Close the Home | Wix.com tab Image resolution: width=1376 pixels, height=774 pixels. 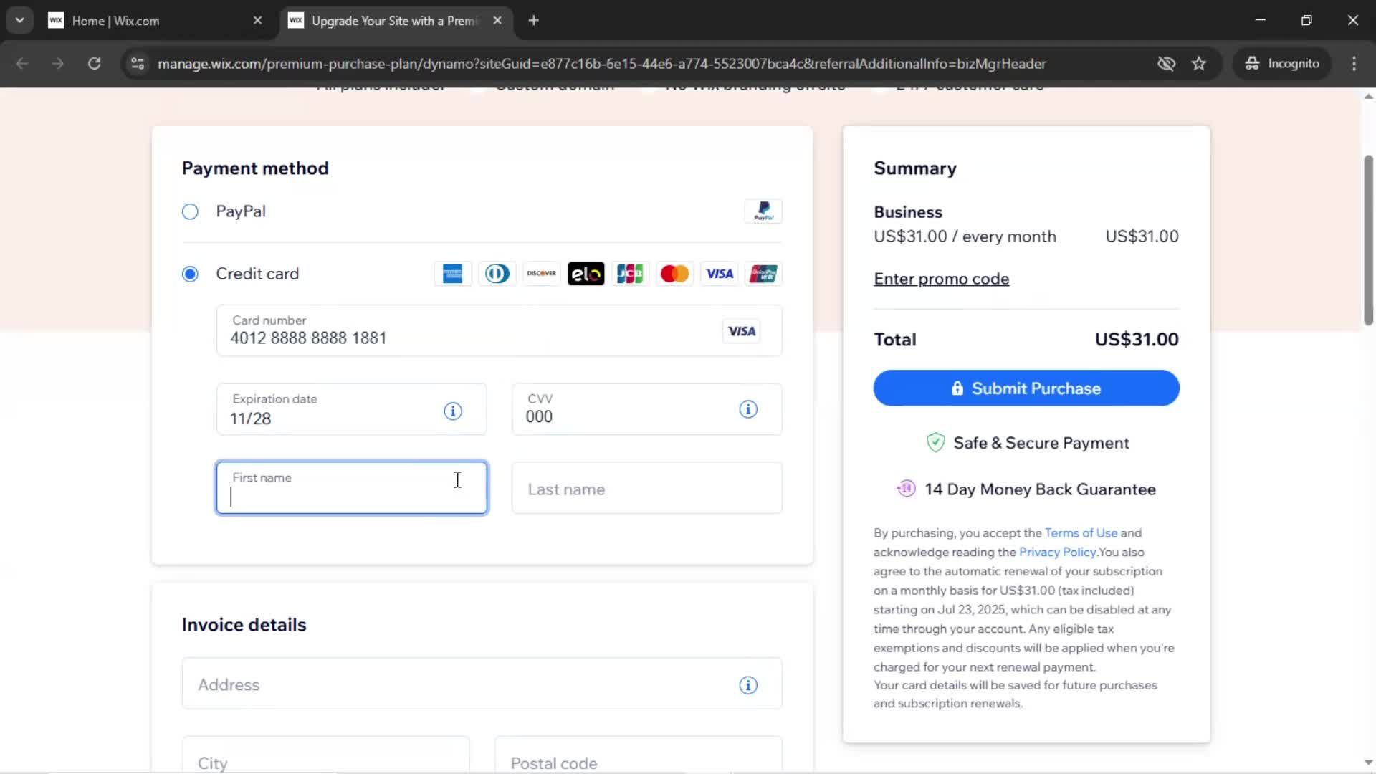[x=258, y=21]
